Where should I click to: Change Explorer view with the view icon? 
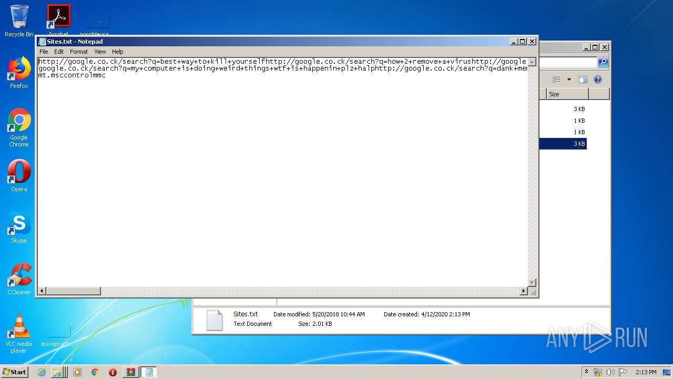(556, 79)
